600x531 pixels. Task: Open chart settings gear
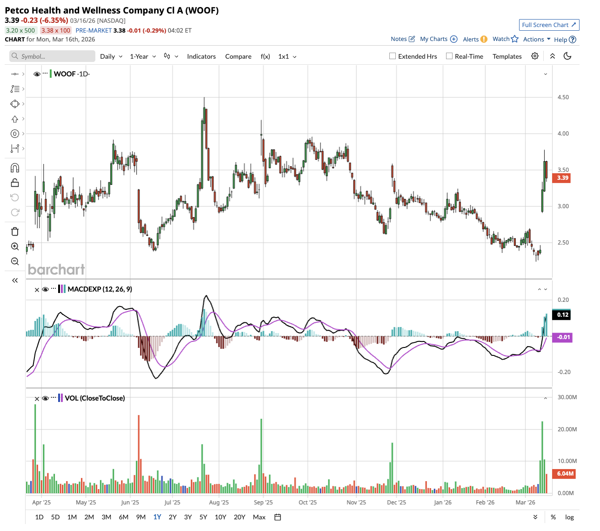pos(535,56)
